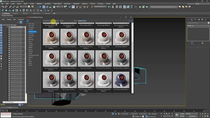Activate the Select and Scale tool
The height and width of the screenshot is (118, 210).
(51, 7)
